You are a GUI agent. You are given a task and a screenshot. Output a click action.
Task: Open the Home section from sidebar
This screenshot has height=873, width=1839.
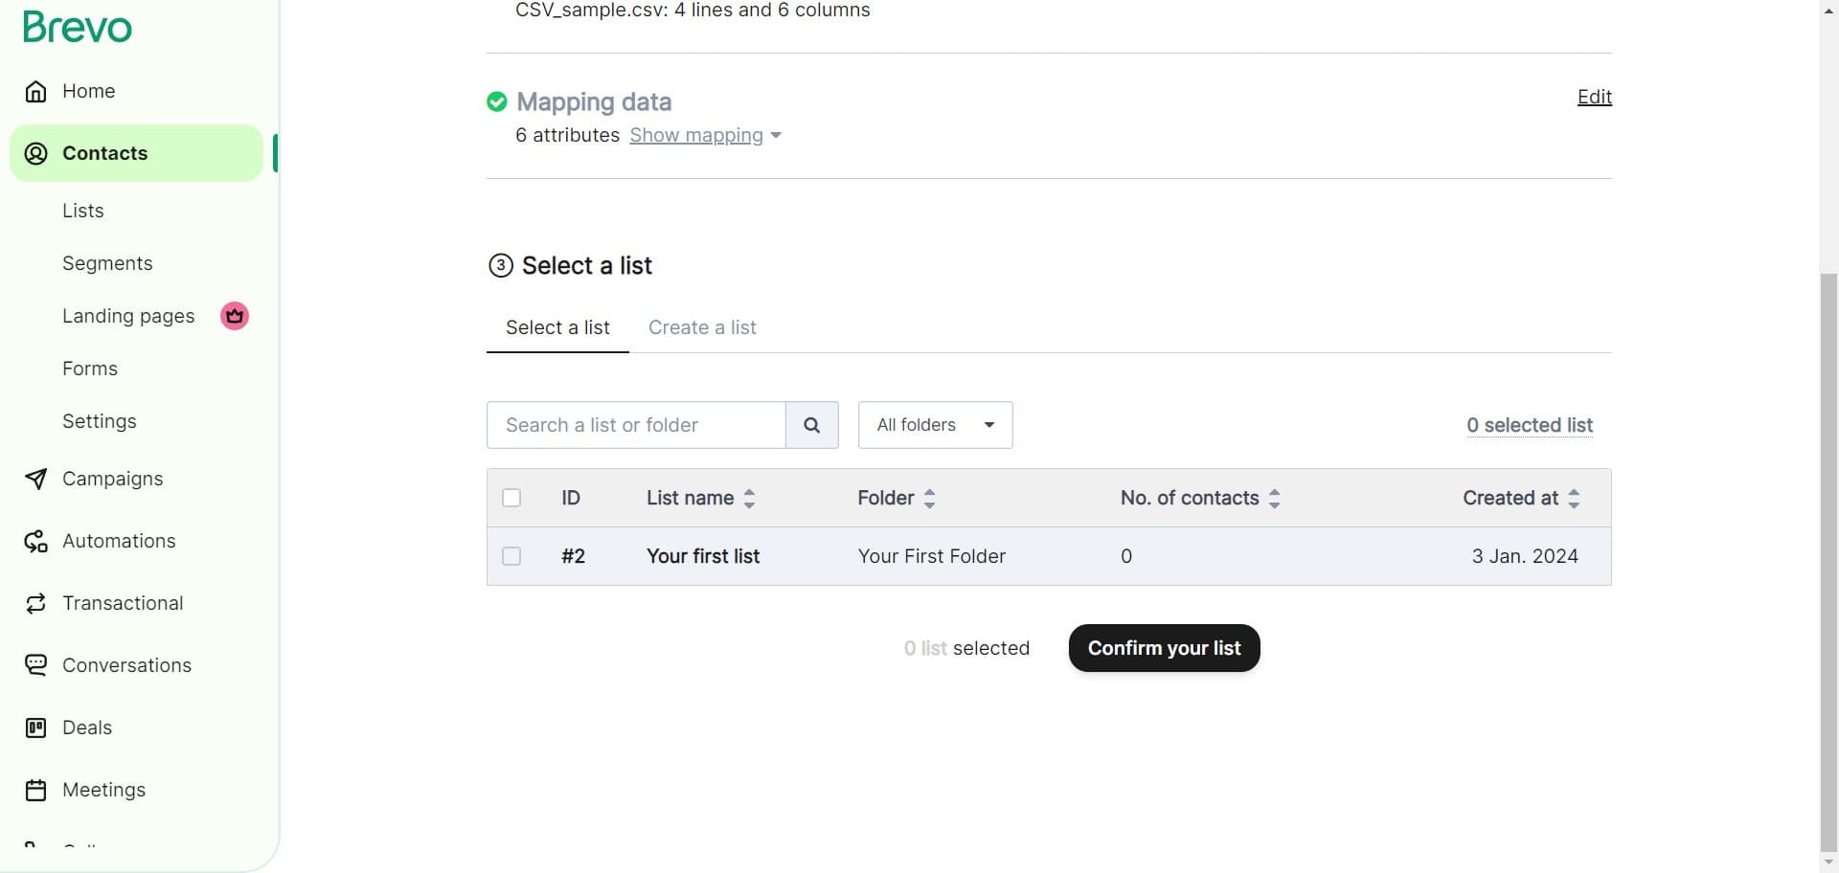coord(36,91)
